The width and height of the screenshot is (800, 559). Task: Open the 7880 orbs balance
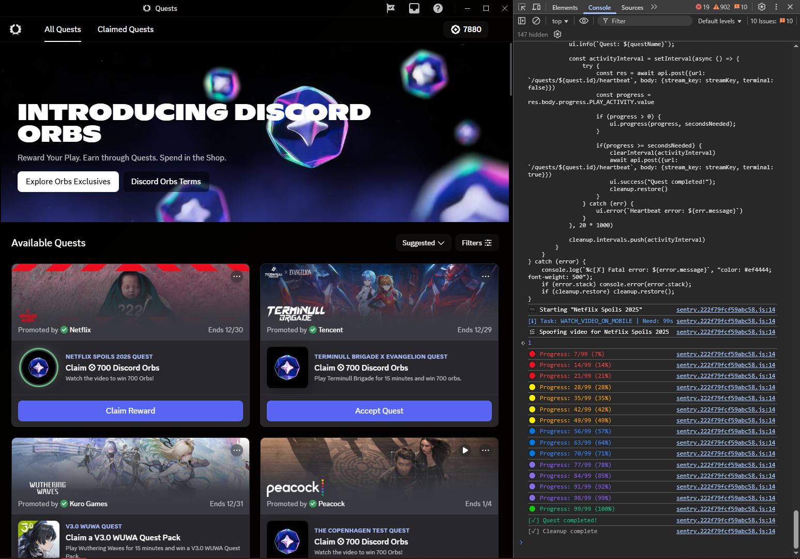tap(466, 30)
